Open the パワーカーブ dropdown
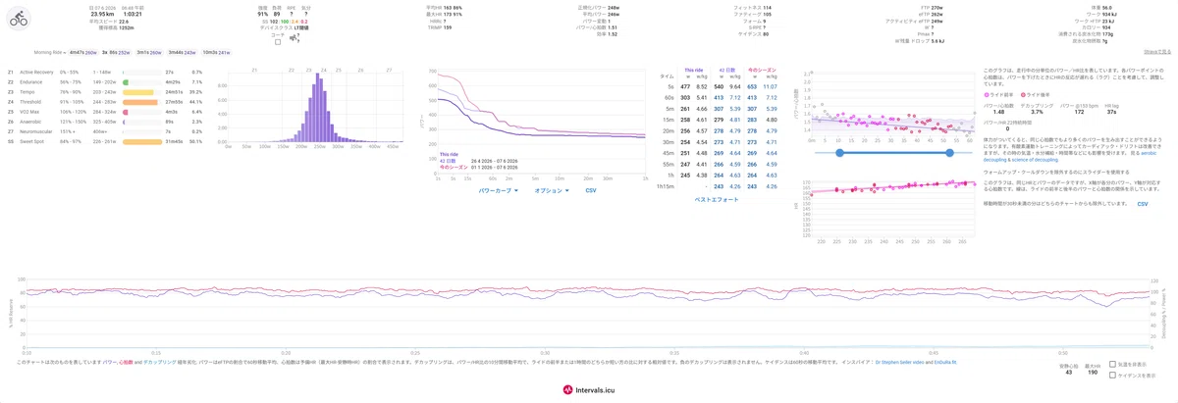 [x=499, y=190]
